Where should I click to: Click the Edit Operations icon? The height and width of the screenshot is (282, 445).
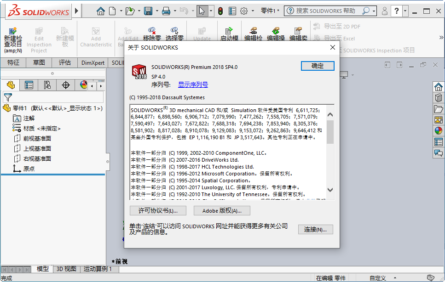pyautogui.click(x=276, y=30)
